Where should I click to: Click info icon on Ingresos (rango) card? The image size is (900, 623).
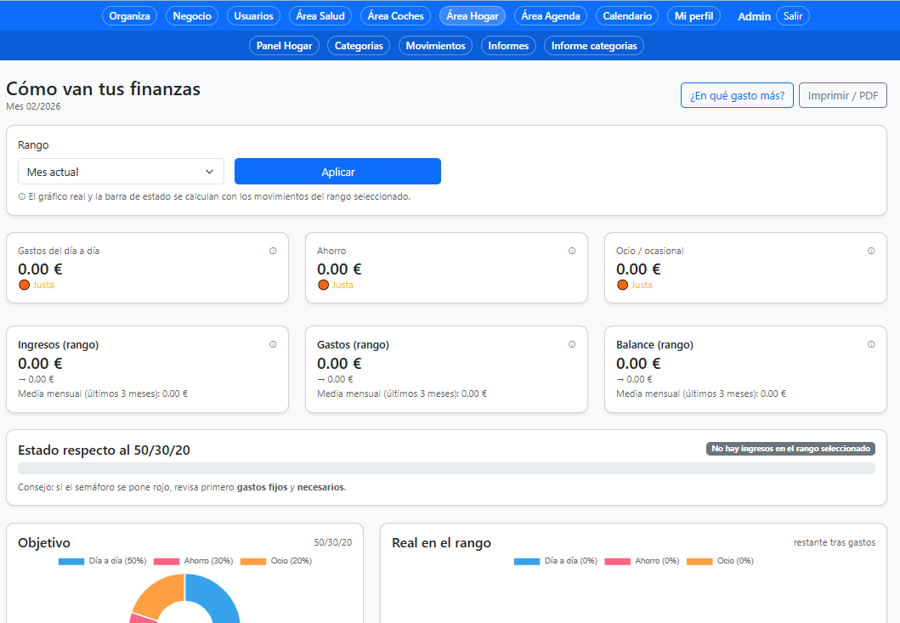(x=273, y=344)
